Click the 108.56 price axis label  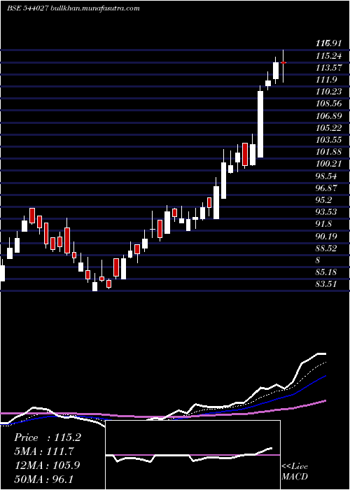click(328, 104)
